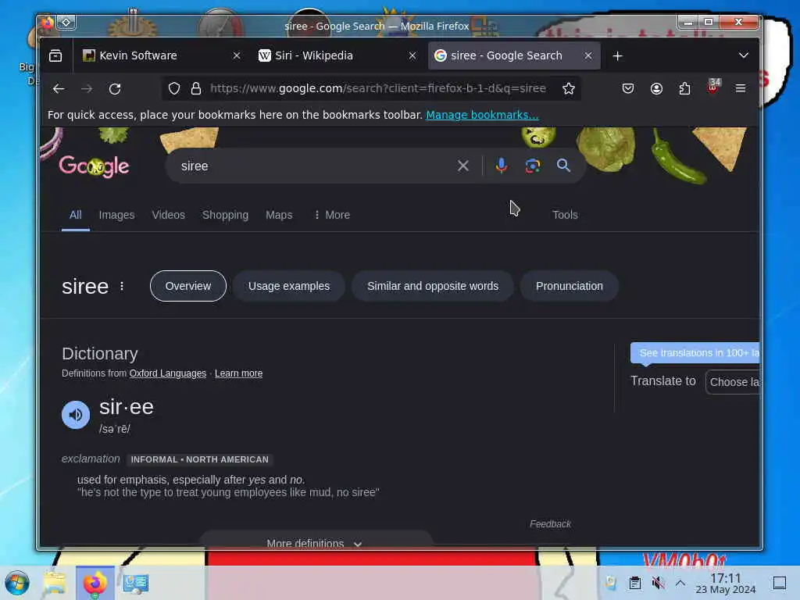Play pronunciation with the speaker button
Image resolution: width=800 pixels, height=600 pixels.
pos(76,415)
